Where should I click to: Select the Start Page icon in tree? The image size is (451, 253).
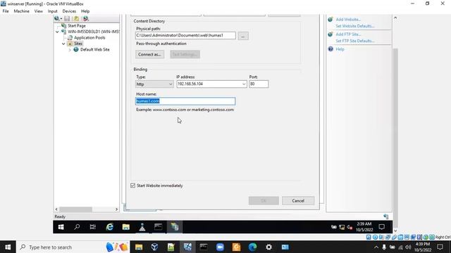64,26
